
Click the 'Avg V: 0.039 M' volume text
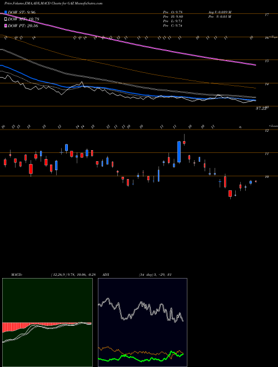click(220, 12)
